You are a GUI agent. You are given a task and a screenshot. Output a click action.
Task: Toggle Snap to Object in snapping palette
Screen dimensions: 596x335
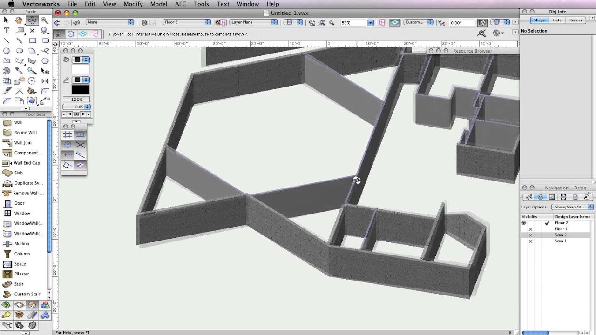81,135
